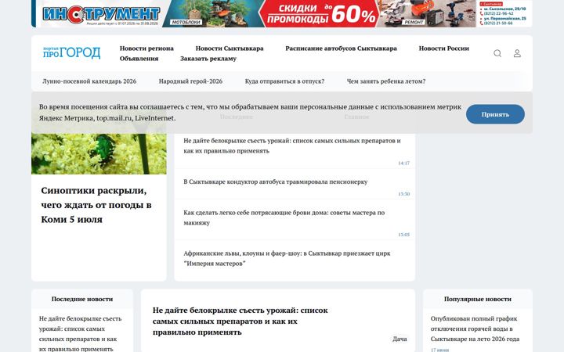Click the Инструмент ad banner at top

[x=282, y=13]
